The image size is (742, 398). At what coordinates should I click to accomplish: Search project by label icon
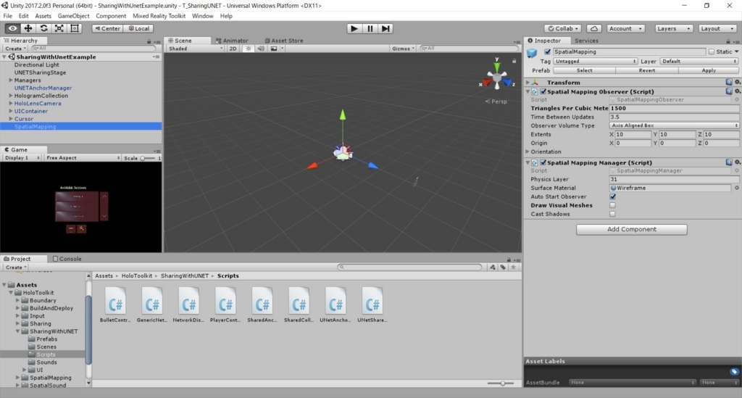503,267
